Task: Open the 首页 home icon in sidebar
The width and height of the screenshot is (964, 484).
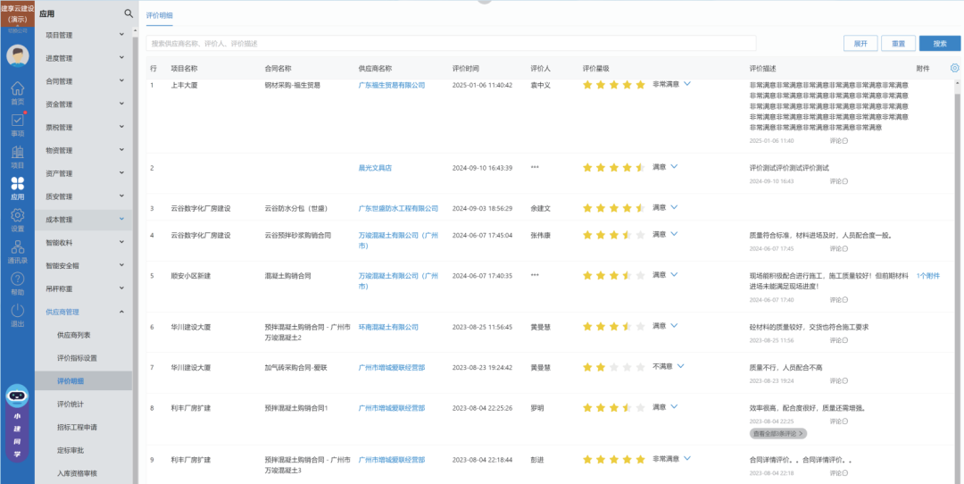Action: [17, 92]
